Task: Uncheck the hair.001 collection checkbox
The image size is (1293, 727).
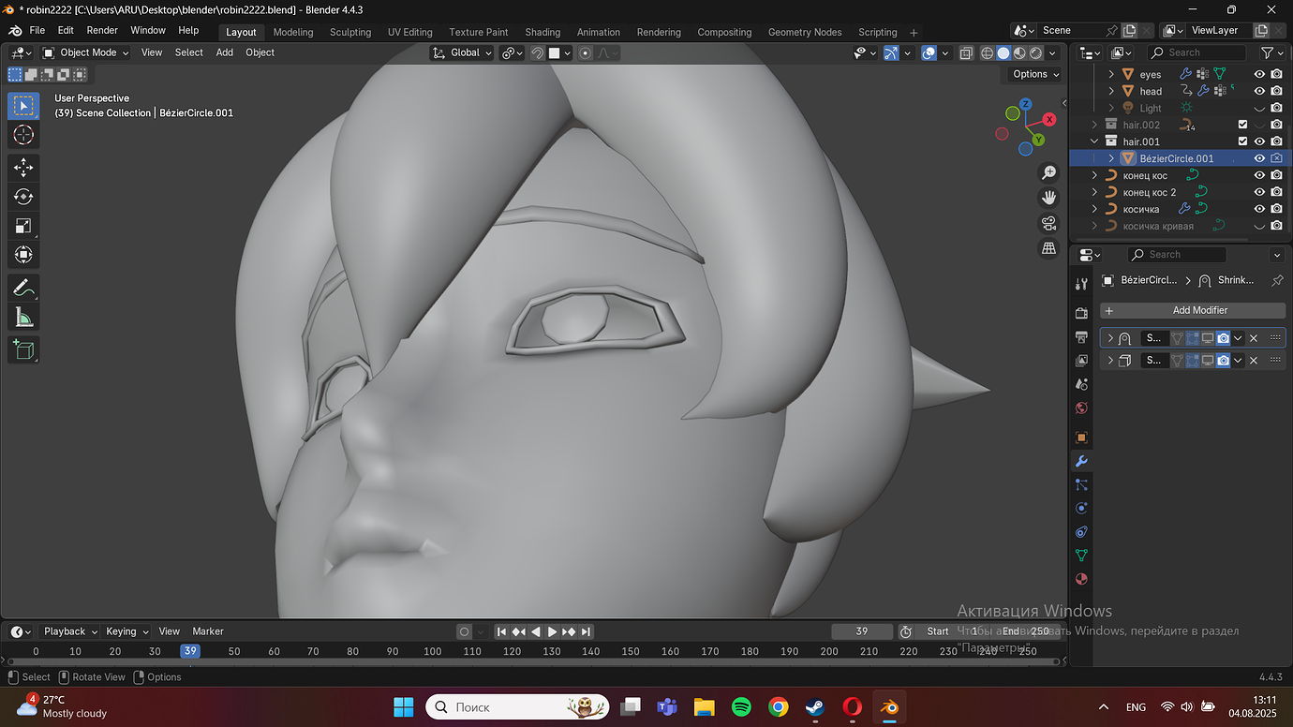Action: (1242, 141)
